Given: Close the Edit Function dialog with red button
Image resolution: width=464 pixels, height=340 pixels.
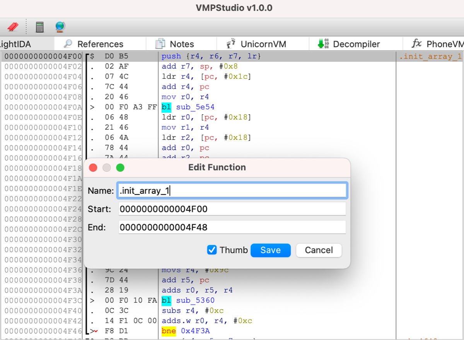Looking at the screenshot, I should tap(93, 167).
